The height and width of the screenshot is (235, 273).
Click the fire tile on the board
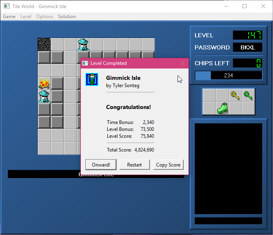click(44, 83)
